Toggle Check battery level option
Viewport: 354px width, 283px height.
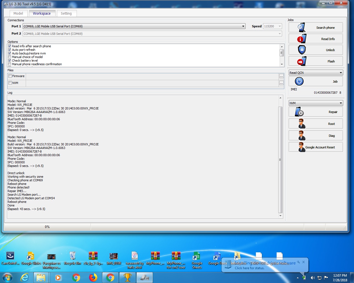pyautogui.click(x=10, y=61)
